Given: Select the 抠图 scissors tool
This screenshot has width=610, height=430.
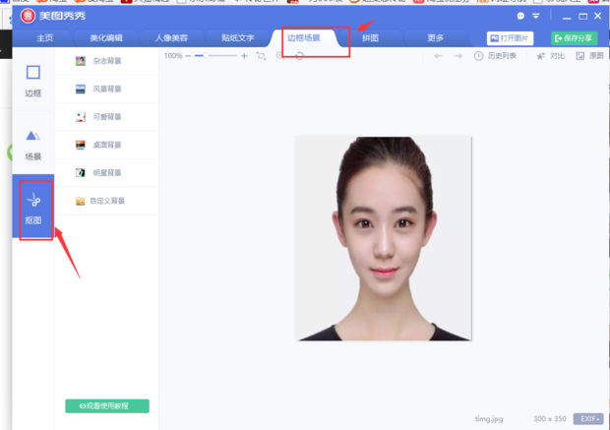Looking at the screenshot, I should (x=33, y=207).
